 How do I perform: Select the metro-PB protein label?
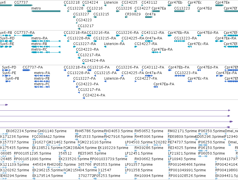[42, 79]
